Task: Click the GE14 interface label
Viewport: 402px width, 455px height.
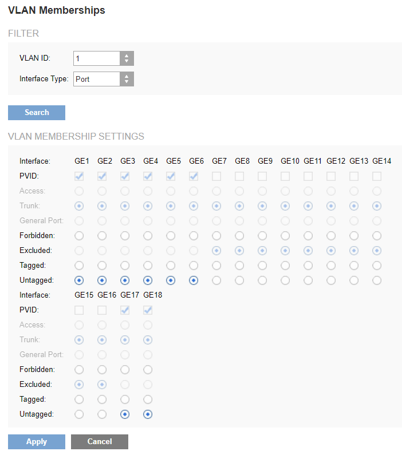Action: 382,161
